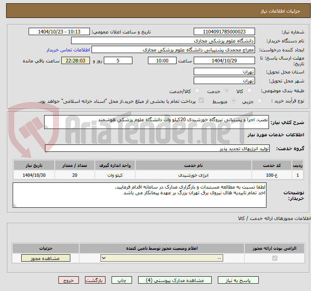
Task: Click the need number field 1104091785000023
Action: tap(224, 32)
